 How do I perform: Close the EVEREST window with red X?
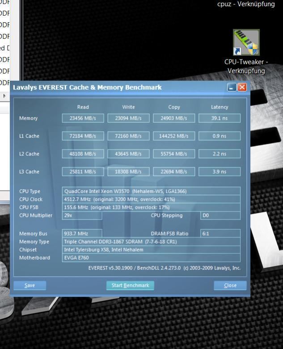242,87
